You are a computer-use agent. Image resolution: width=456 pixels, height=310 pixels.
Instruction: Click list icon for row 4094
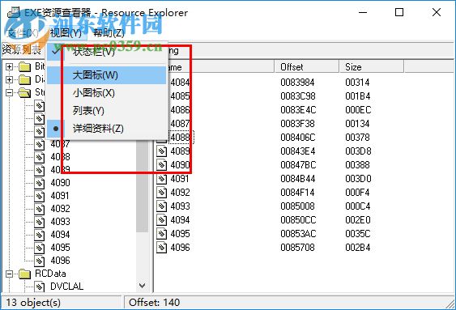click(x=162, y=220)
